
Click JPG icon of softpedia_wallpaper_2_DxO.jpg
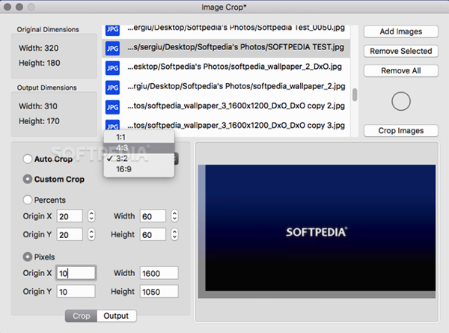point(112,68)
